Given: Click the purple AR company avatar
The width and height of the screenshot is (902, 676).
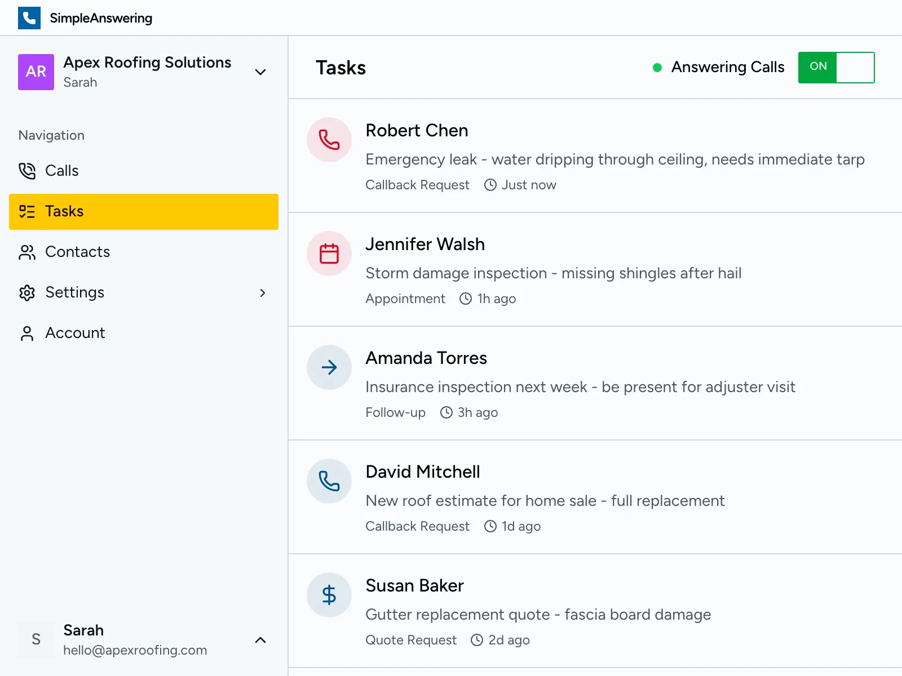Looking at the screenshot, I should click(36, 72).
